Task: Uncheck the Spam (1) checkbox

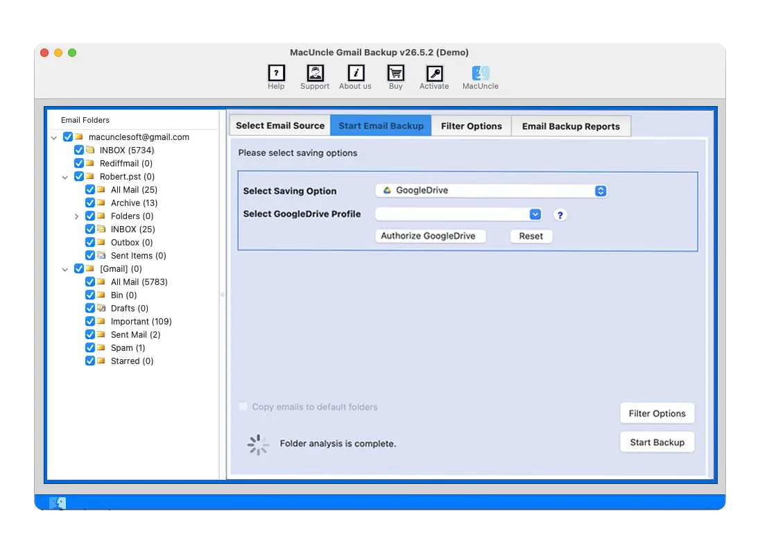Action: [x=90, y=347]
